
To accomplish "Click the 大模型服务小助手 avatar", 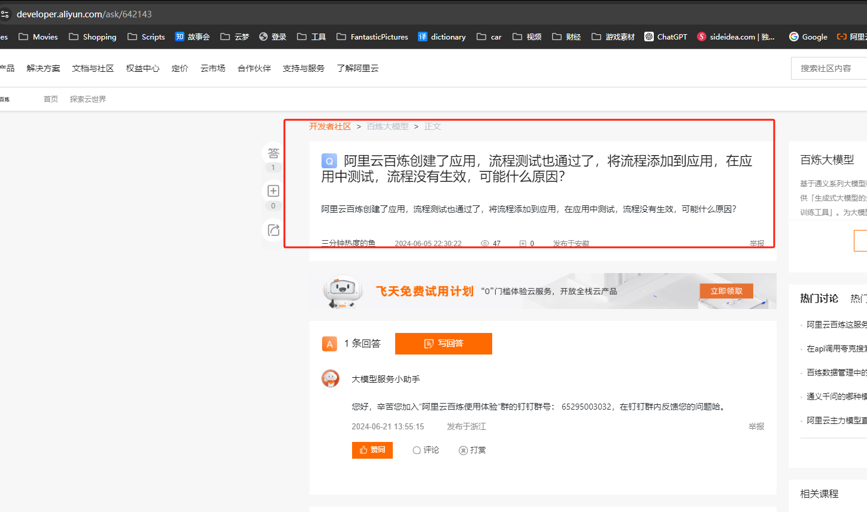I will pyautogui.click(x=331, y=378).
